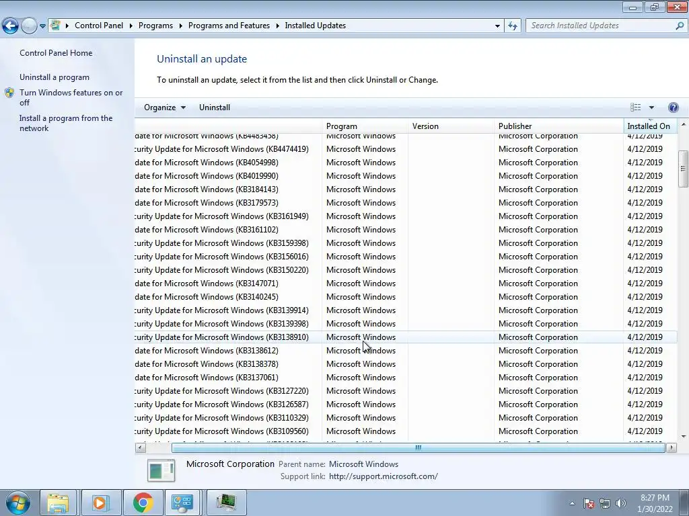Go back with the Back arrow button
Image resolution: width=689 pixels, height=516 pixels.
tap(11, 26)
